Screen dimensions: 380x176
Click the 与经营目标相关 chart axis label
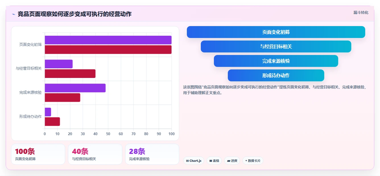(29, 69)
